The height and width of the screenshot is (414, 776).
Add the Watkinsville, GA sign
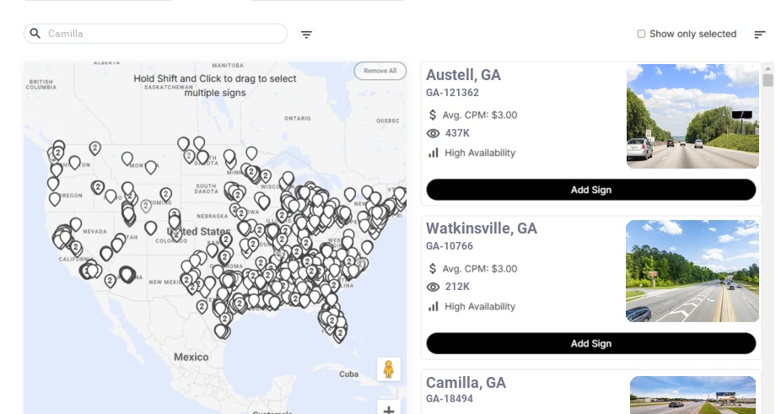point(591,343)
